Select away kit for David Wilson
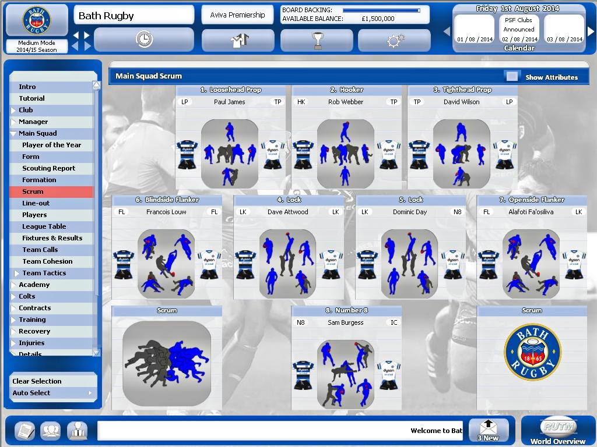 point(505,154)
